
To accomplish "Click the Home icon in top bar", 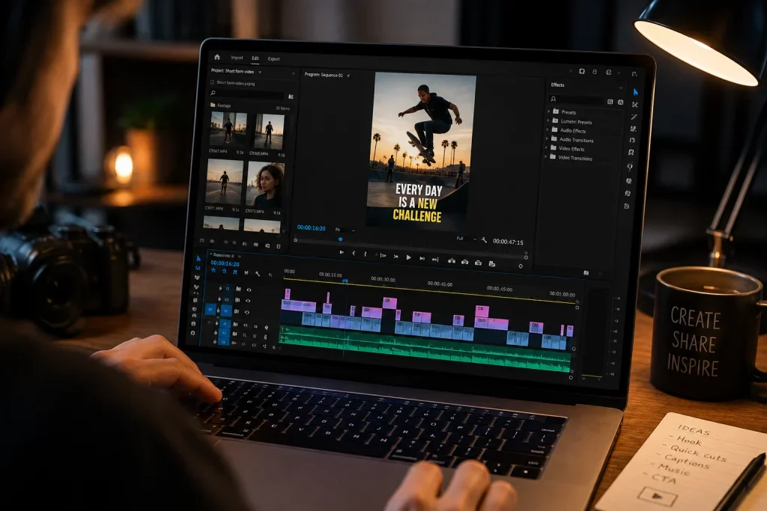I will click(x=217, y=57).
